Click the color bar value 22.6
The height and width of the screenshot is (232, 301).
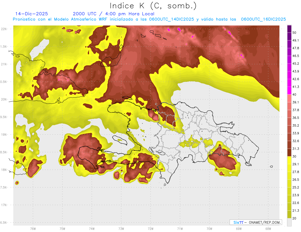[x=295, y=203]
